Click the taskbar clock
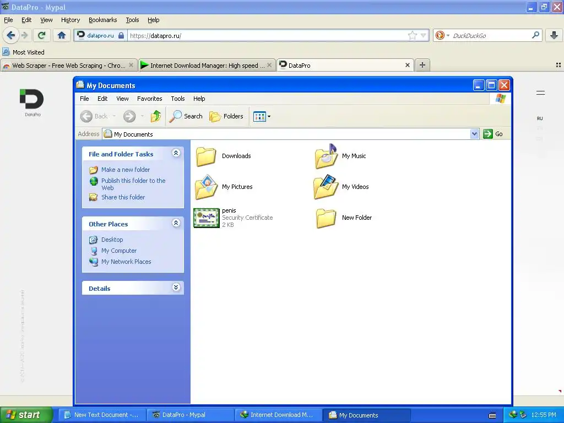Viewport: 564px width, 423px height. click(x=543, y=415)
